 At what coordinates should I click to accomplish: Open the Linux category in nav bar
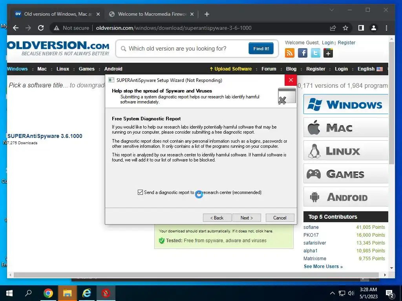[x=63, y=69]
